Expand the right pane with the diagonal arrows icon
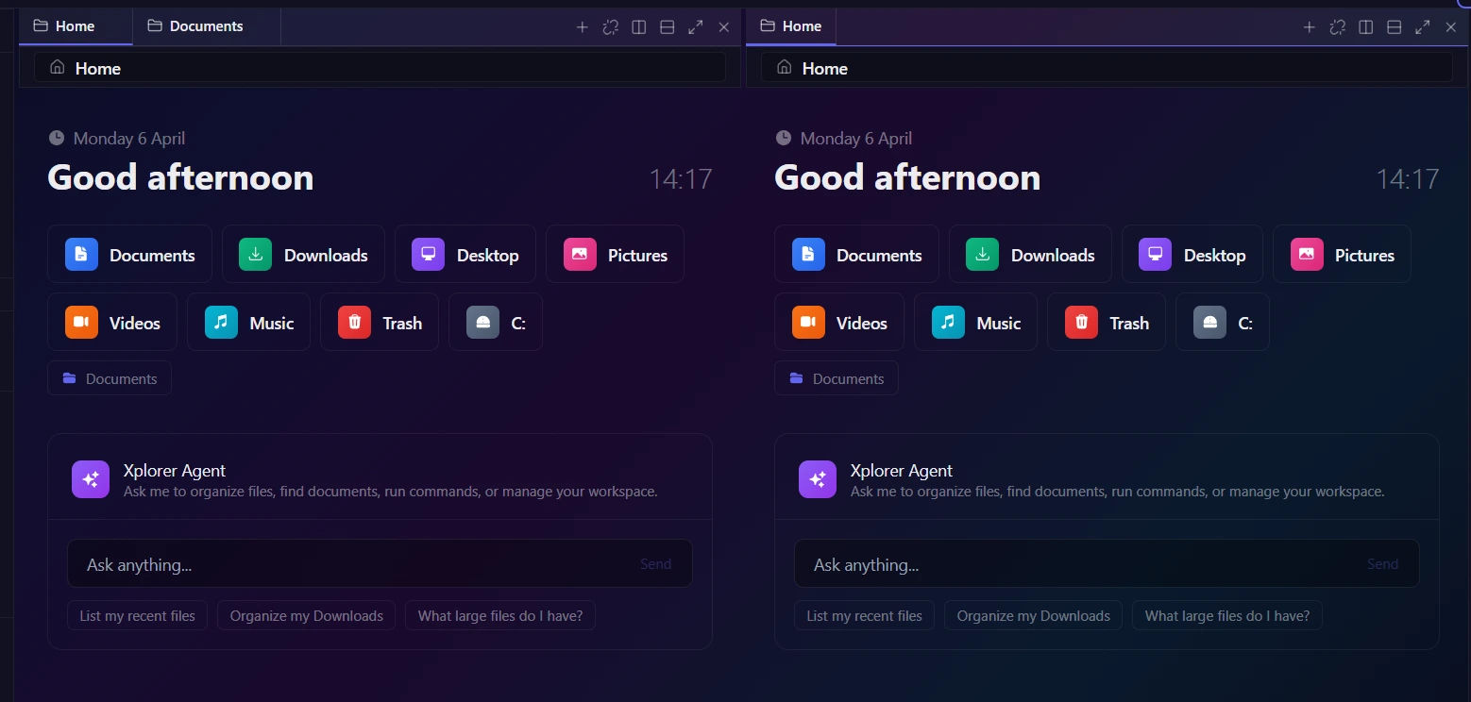Viewport: 1471px width, 702px height. coord(1423,27)
